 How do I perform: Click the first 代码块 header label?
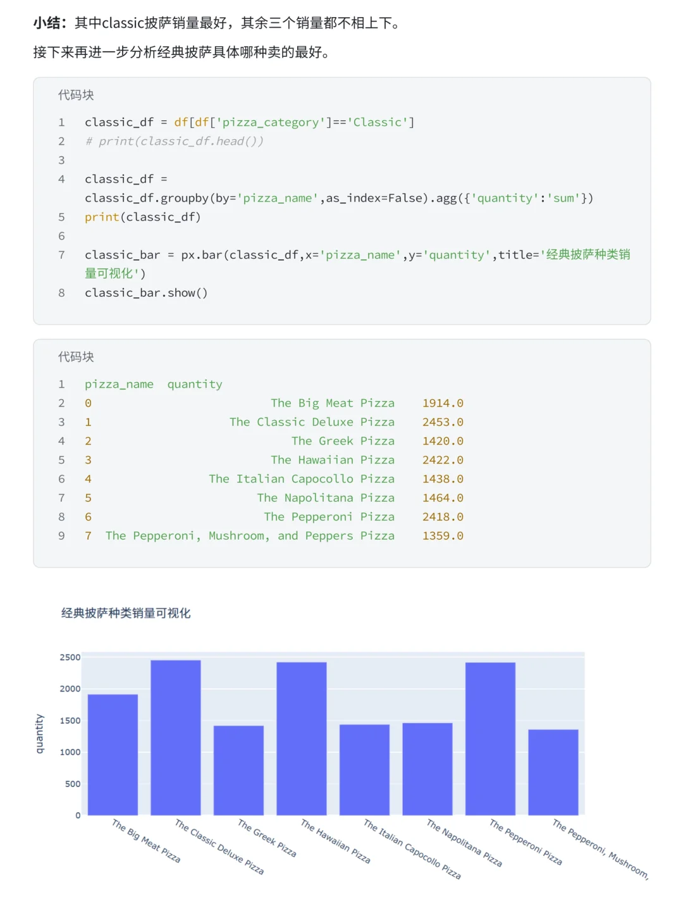coord(76,95)
